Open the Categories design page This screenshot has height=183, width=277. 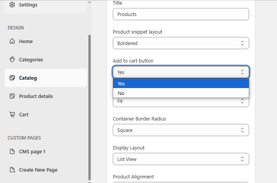pyautogui.click(x=46, y=59)
